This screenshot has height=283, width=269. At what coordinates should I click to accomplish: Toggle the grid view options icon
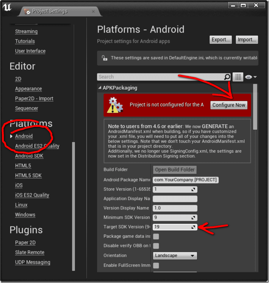[x=238, y=77]
